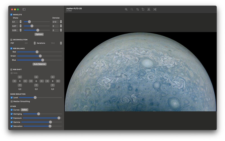Shift blue channel right arrow
The image size is (225, 141).
click(58, 81)
